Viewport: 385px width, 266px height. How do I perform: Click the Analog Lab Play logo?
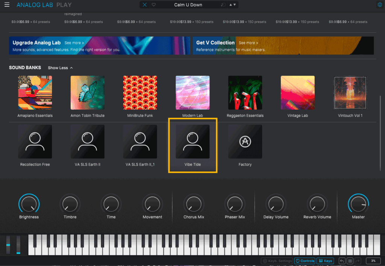pos(44,5)
